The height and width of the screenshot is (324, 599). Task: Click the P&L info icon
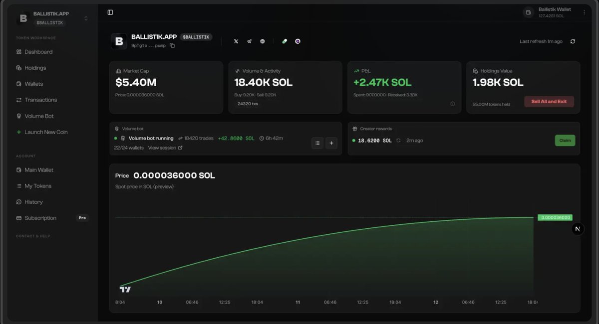[x=453, y=104]
